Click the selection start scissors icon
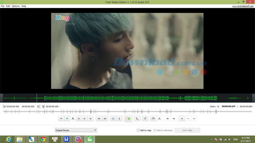 point(4,106)
